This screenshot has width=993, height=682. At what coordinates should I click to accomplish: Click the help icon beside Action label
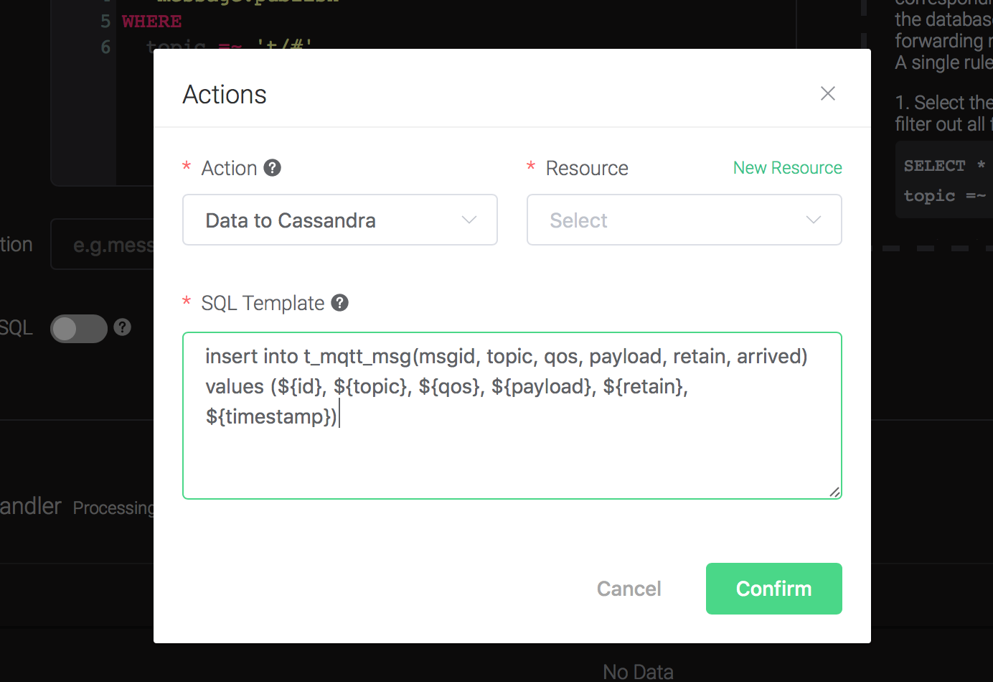tap(272, 168)
